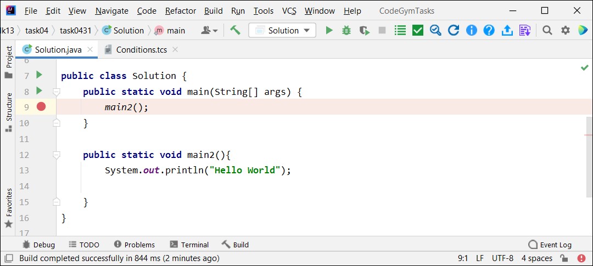
Task: Click the purple document download icon
Action: pos(525,30)
